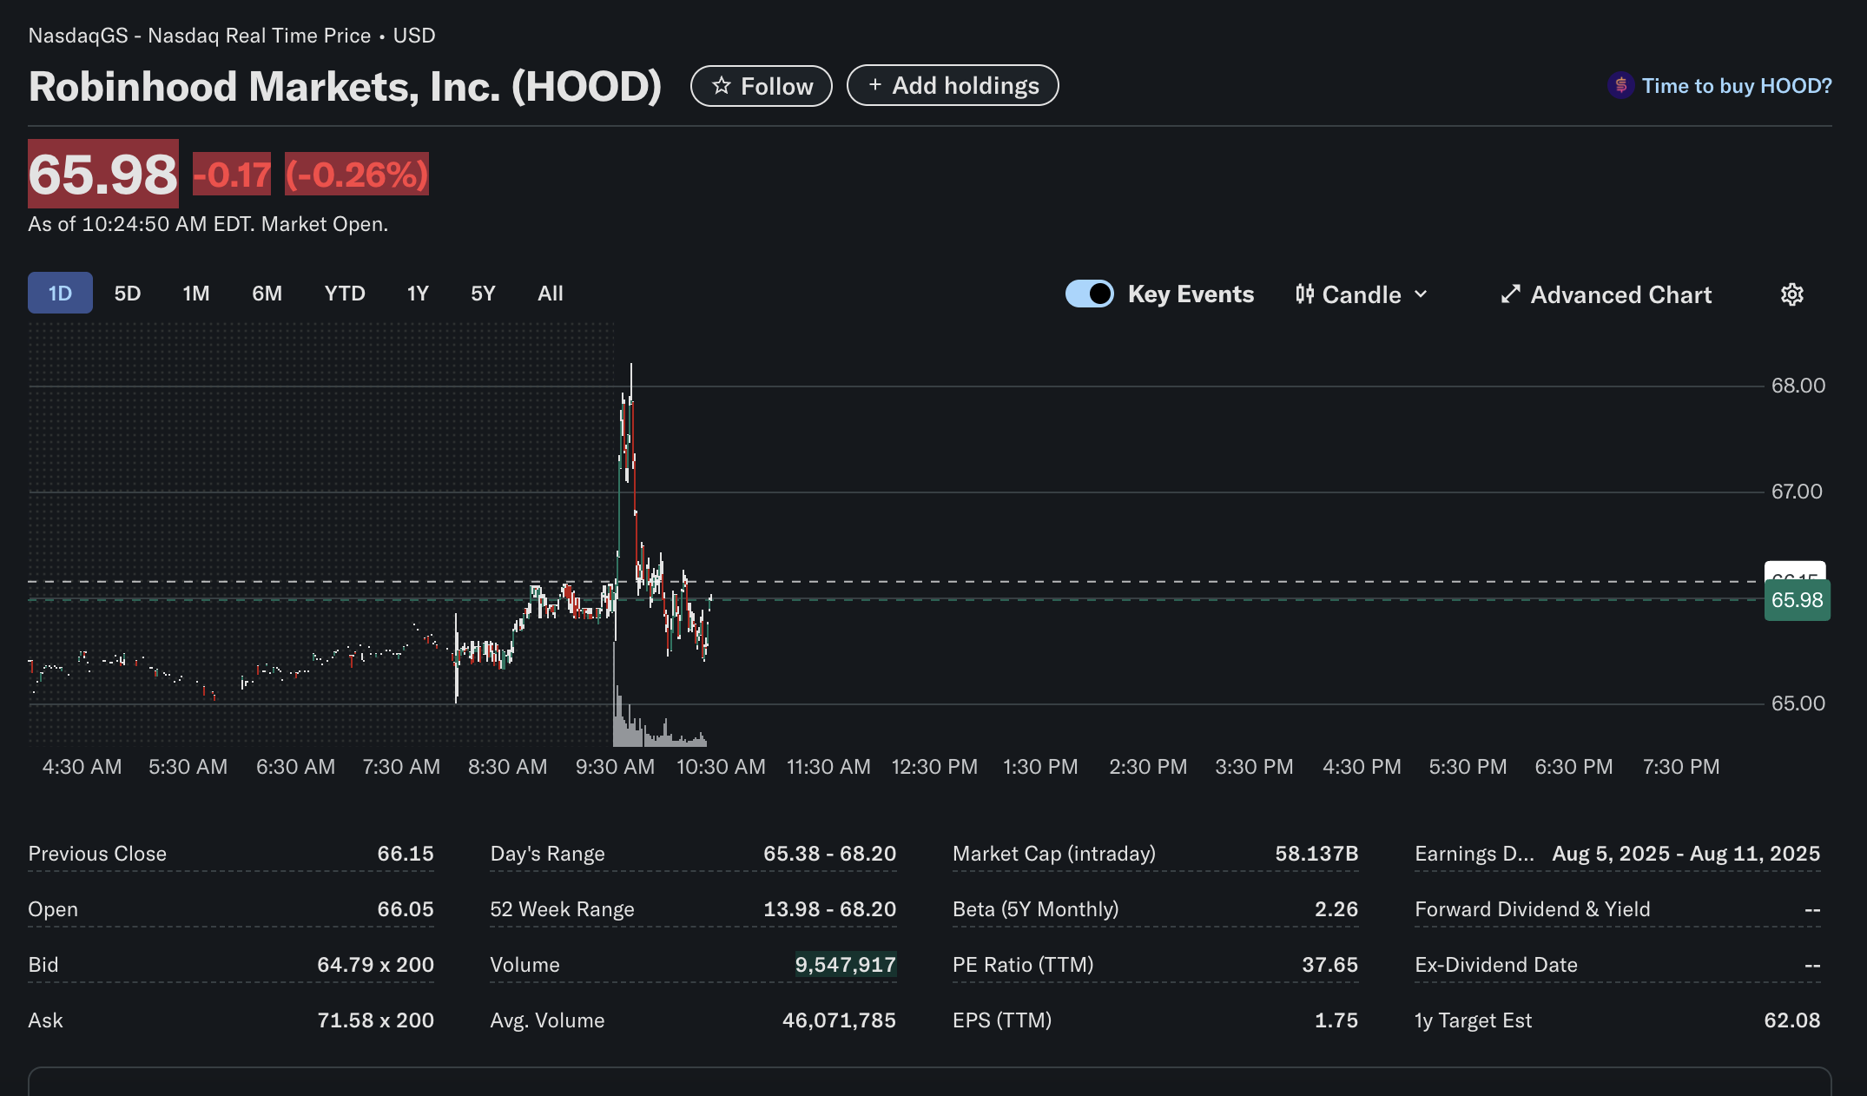This screenshot has height=1096, width=1867.
Task: Click the As of 10:24:50 AM EDT status
Action: 208,224
